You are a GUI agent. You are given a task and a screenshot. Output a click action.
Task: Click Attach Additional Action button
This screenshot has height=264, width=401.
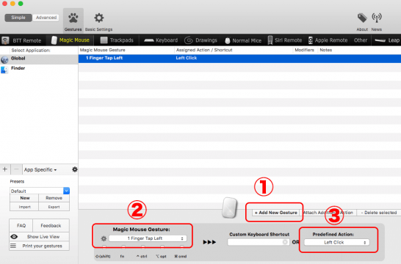coord(328,213)
